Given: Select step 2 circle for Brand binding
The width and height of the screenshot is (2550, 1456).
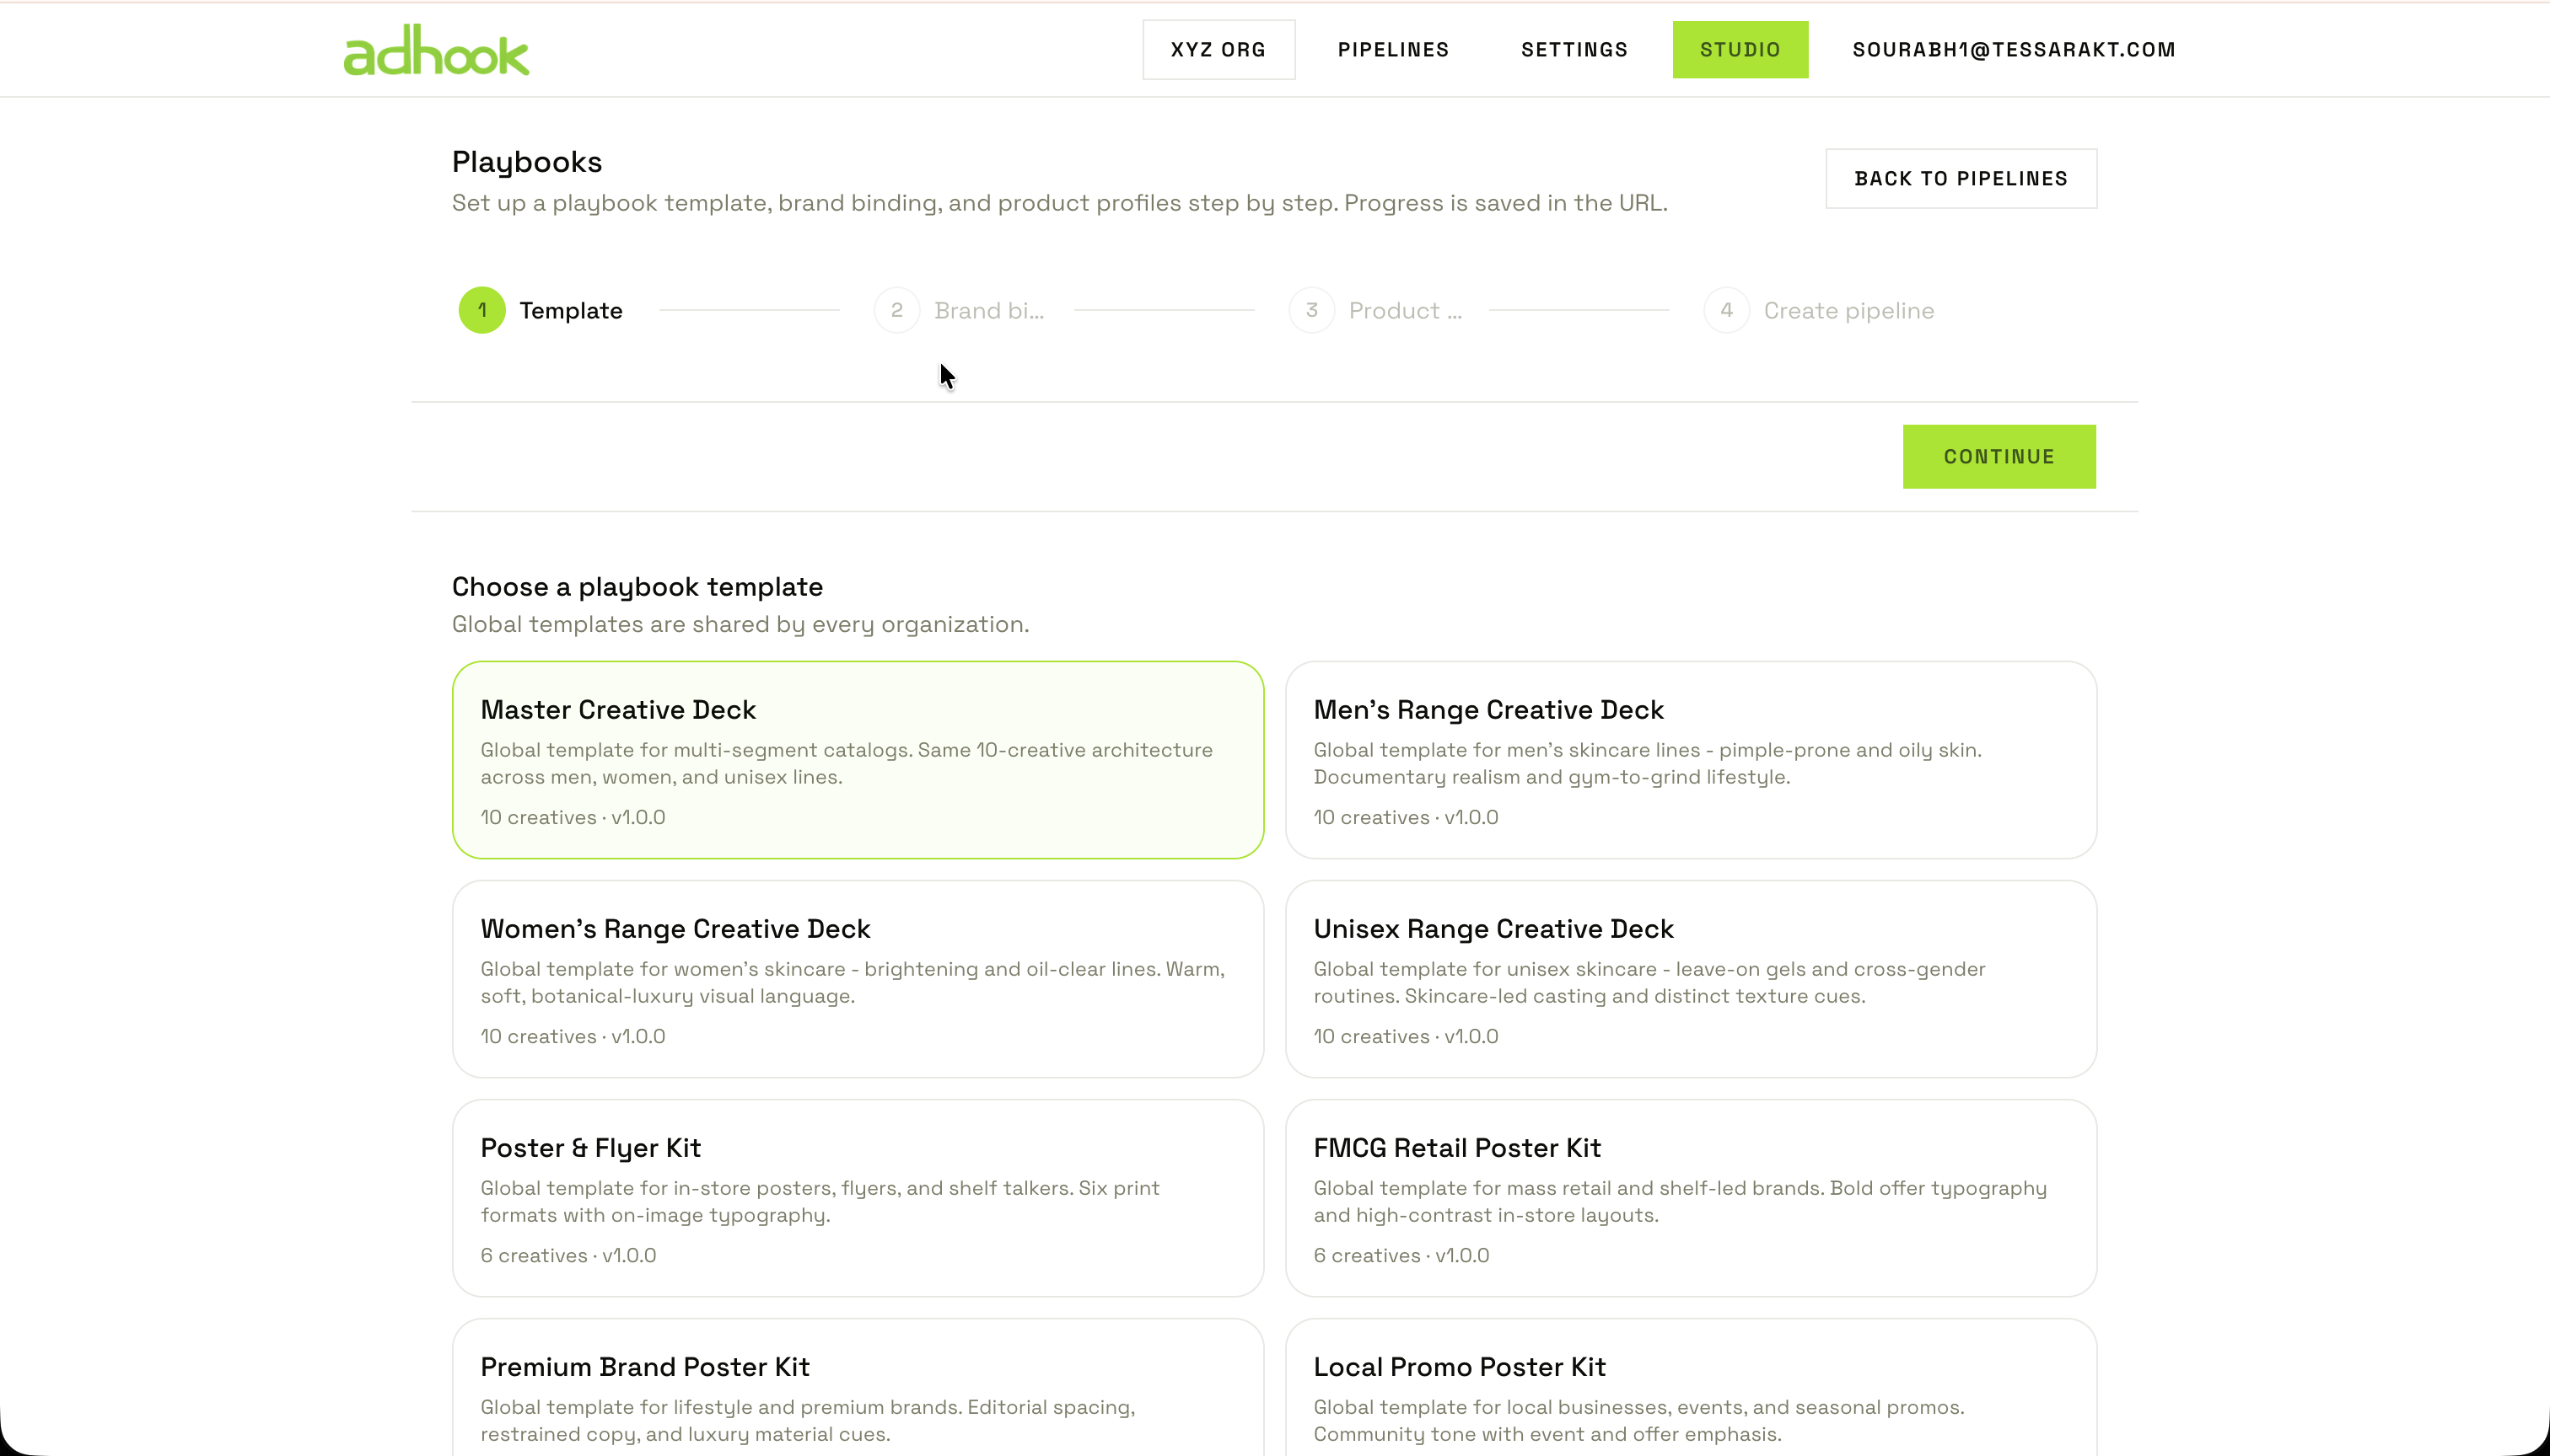Looking at the screenshot, I should [896, 310].
